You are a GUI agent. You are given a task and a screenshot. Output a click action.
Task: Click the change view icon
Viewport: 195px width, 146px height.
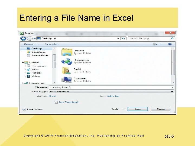coord(155,44)
